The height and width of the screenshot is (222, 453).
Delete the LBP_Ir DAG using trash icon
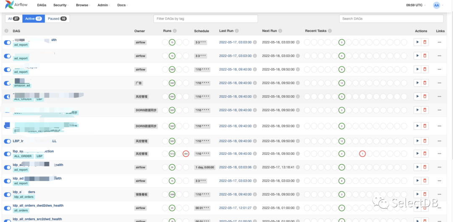[x=424, y=141]
